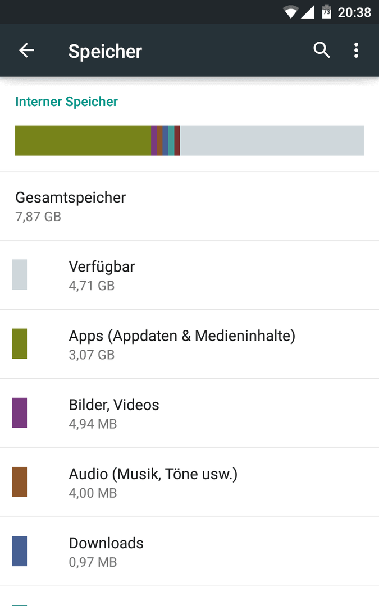Open the Verfügbar 4,71 GB entry
The image size is (379, 606).
[190, 275]
